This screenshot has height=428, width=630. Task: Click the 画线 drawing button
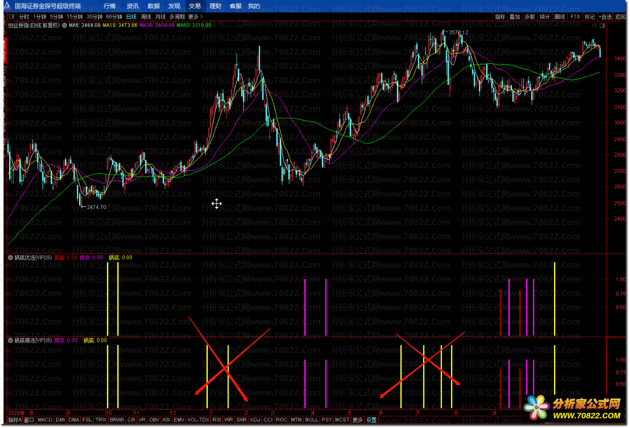[x=560, y=17]
